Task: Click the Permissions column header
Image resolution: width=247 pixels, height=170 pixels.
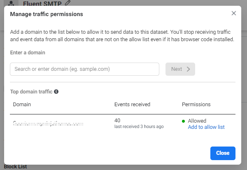Action: tap(196, 105)
